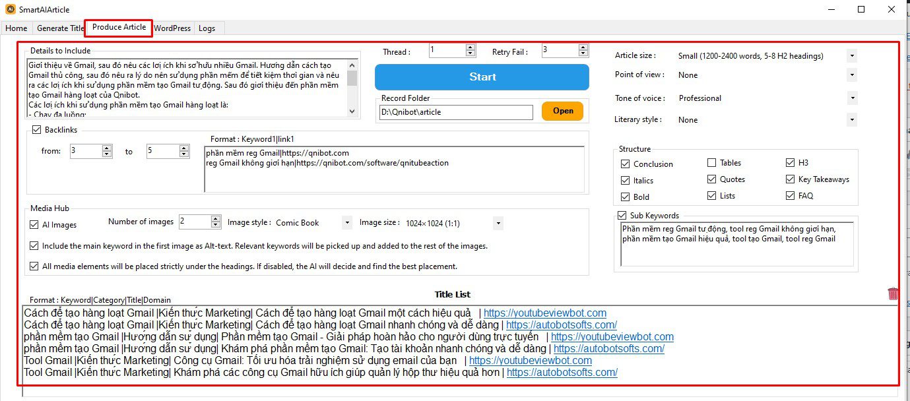
Task: Switch to the Logs tab
Action: pyautogui.click(x=207, y=28)
